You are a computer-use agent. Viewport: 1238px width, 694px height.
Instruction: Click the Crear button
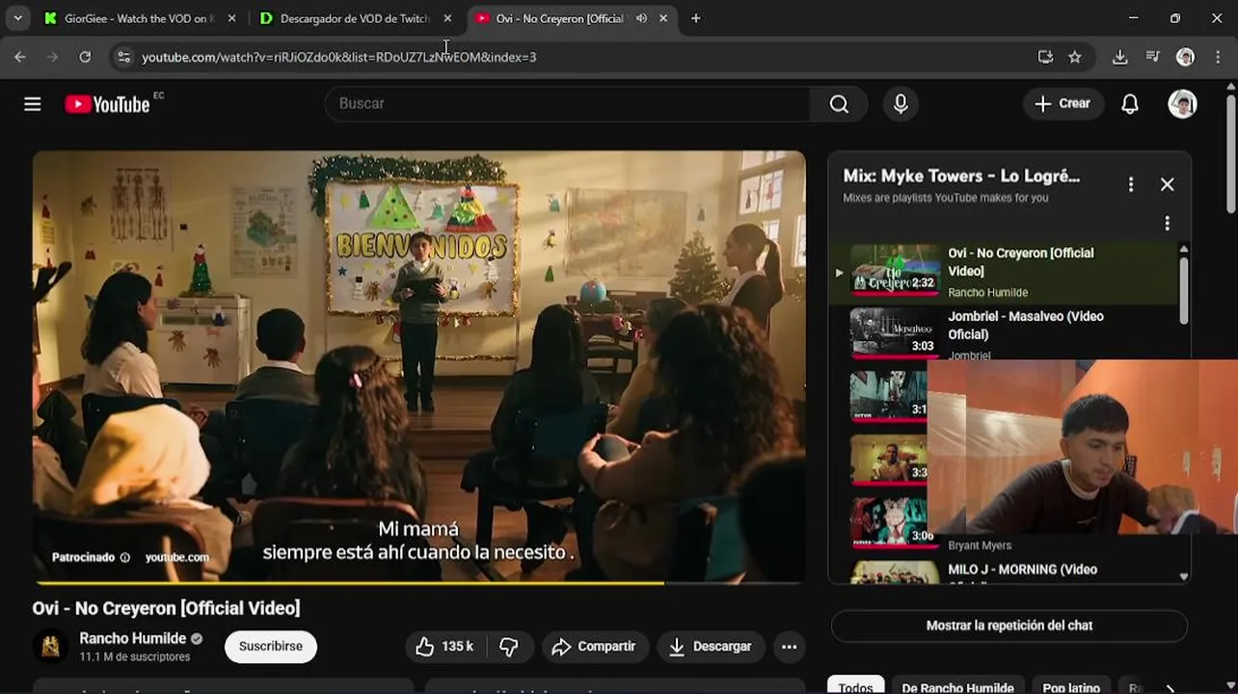pyautogui.click(x=1063, y=104)
